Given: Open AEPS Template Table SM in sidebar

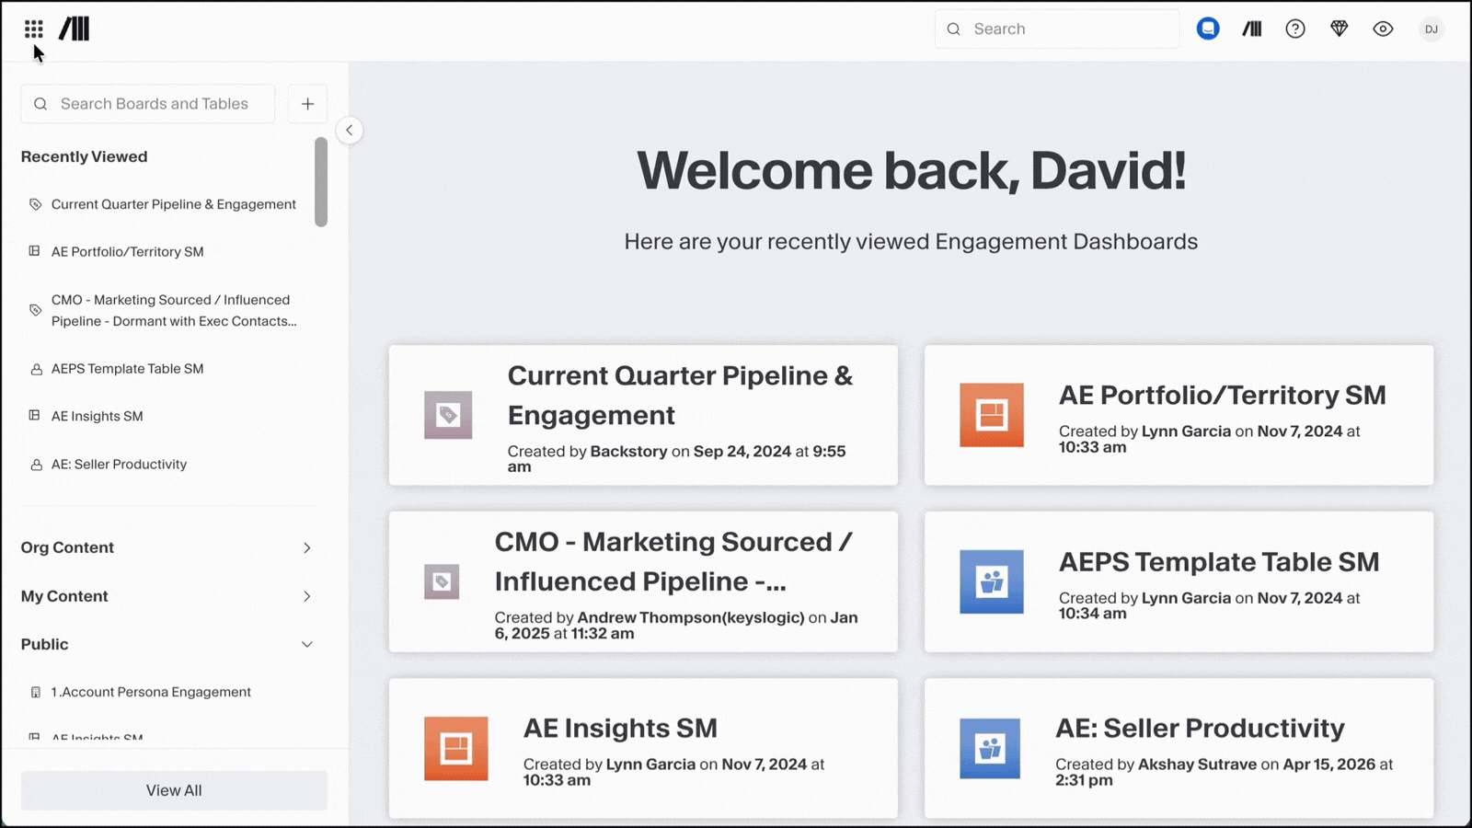Looking at the screenshot, I should coord(127,369).
